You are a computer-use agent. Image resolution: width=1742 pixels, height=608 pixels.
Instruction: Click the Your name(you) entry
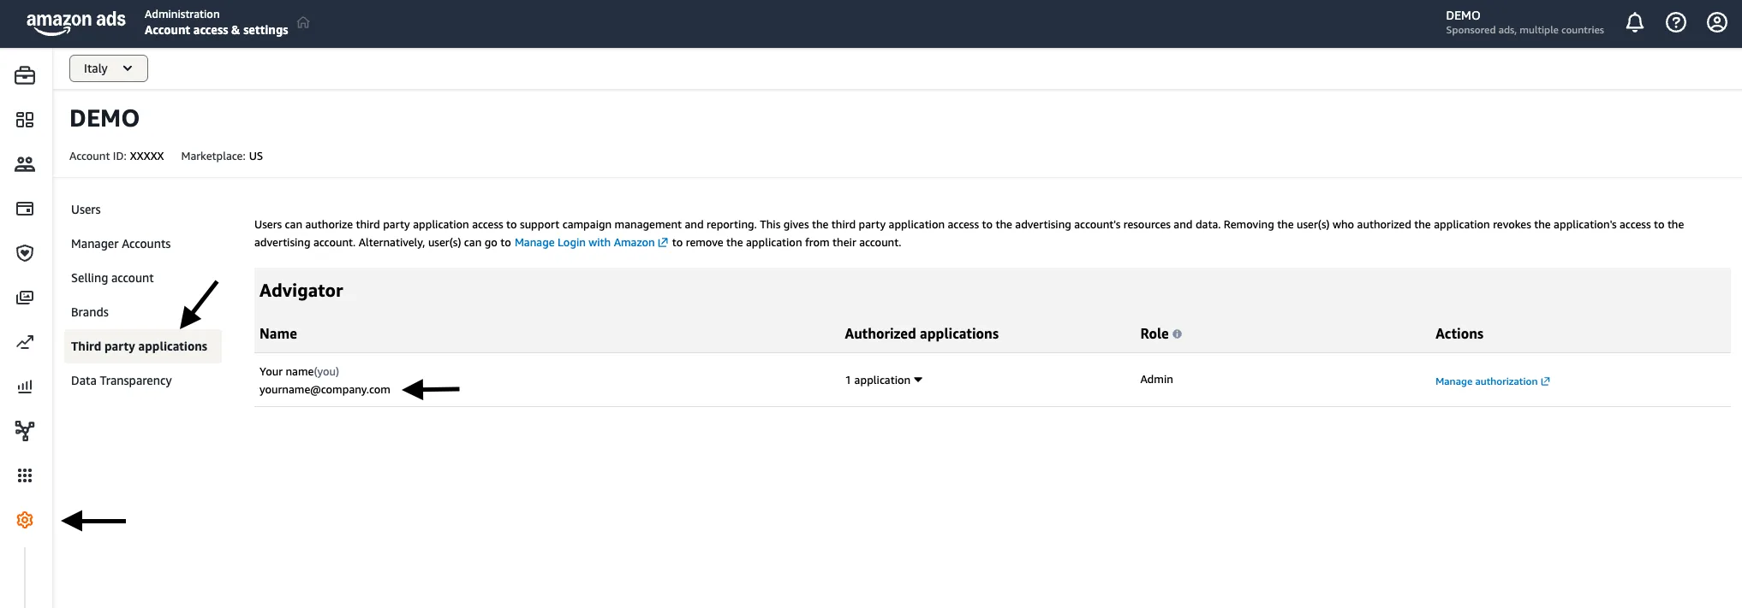tap(299, 372)
